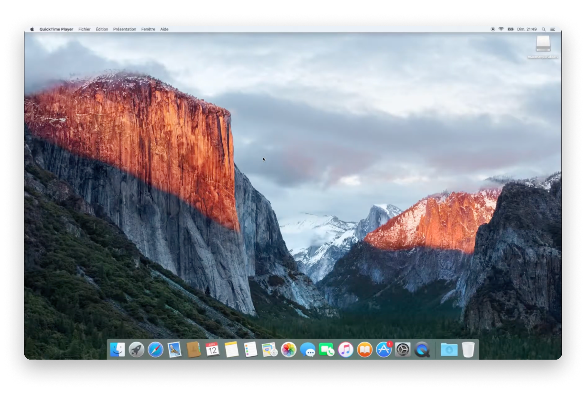Open the Trash in the Dock
This screenshot has width=584, height=394.
pos(468,350)
